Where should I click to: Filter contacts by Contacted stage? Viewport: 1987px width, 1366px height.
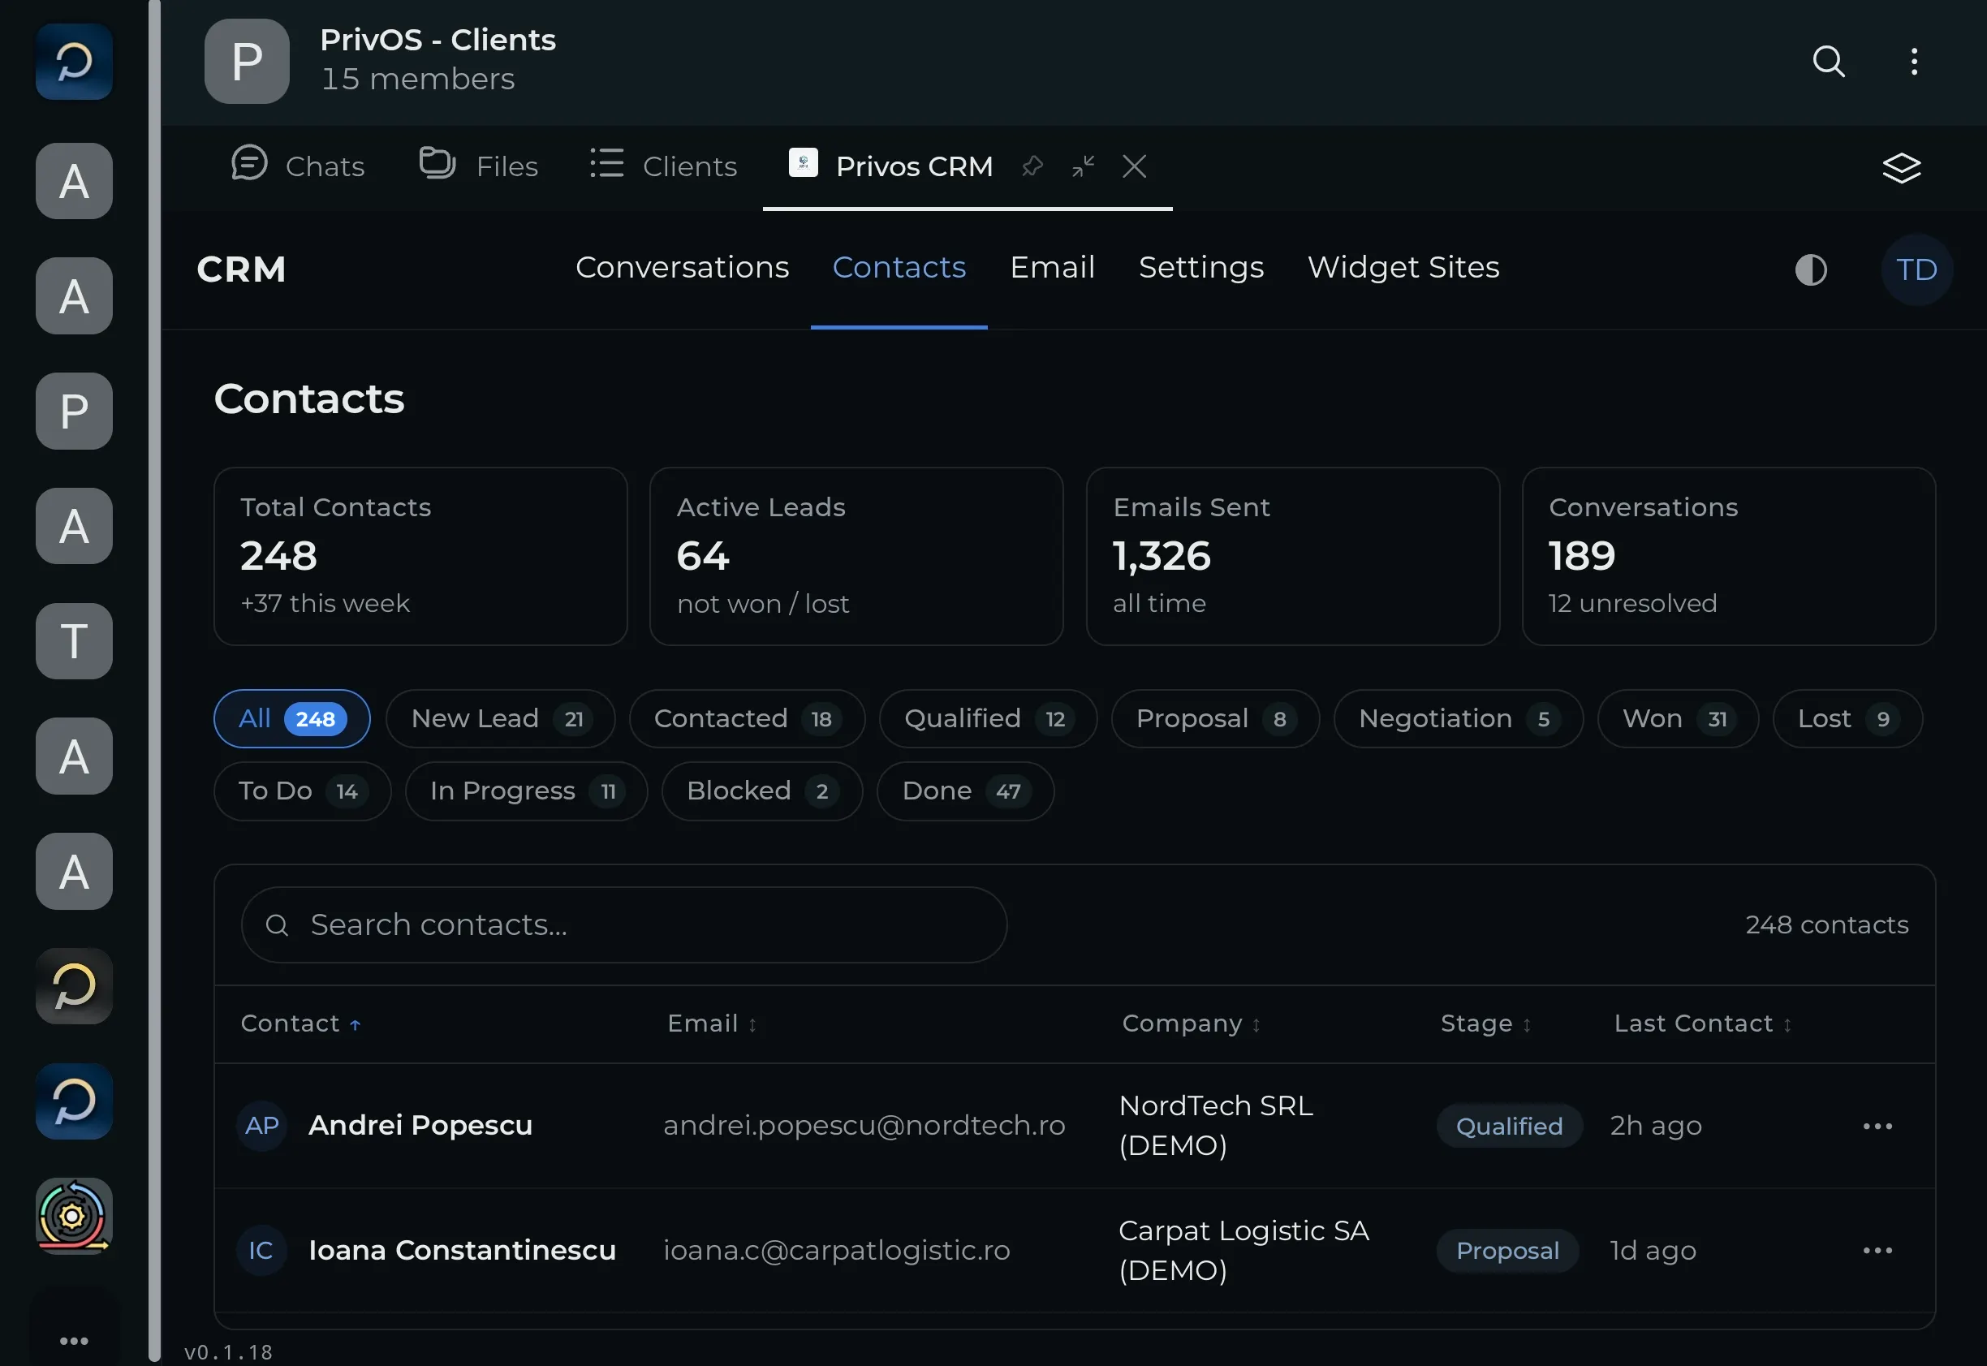coord(747,719)
